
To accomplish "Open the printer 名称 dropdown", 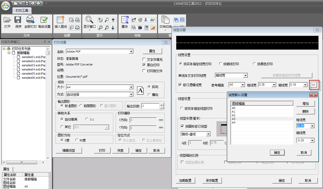I will (x=131, y=52).
